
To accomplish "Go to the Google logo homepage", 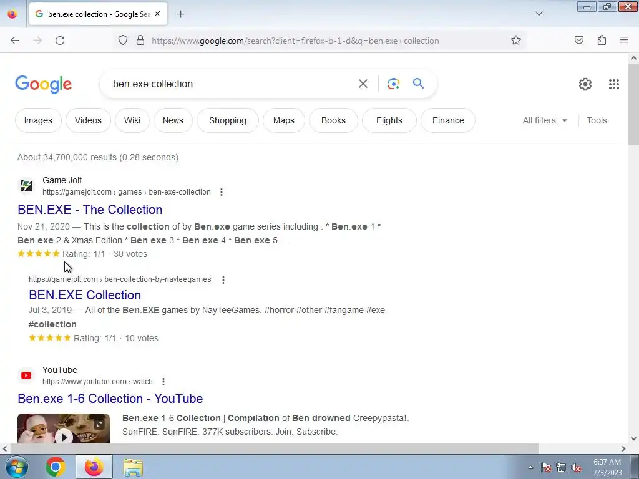I will click(x=44, y=84).
